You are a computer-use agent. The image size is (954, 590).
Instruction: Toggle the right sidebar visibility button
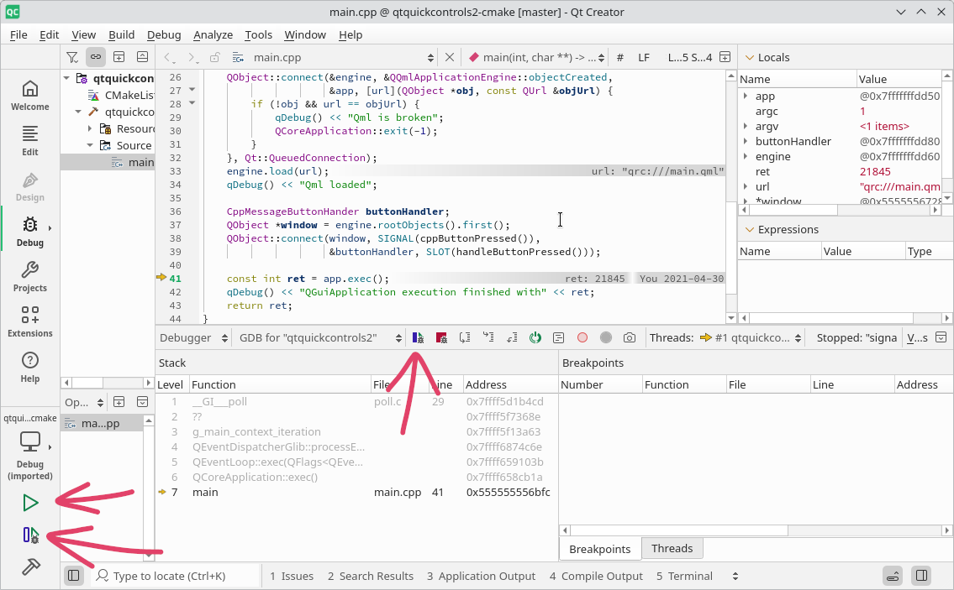point(922,576)
